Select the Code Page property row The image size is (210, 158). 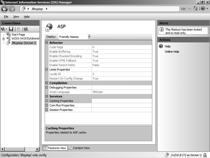click(x=100, y=47)
